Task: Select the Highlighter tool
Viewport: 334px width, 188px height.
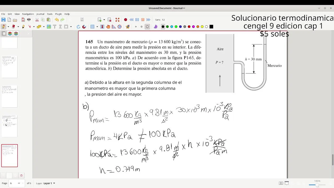Action: click(x=23, y=27)
